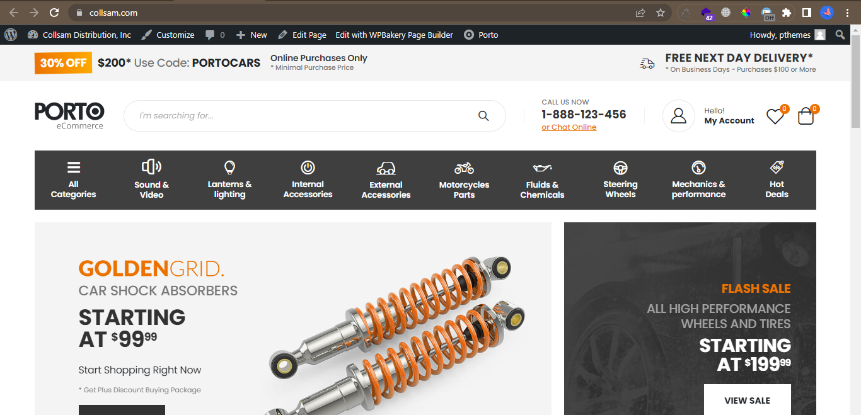The height and width of the screenshot is (415, 861).
Task: Submit search with the magnifier icon
Action: pos(483,116)
